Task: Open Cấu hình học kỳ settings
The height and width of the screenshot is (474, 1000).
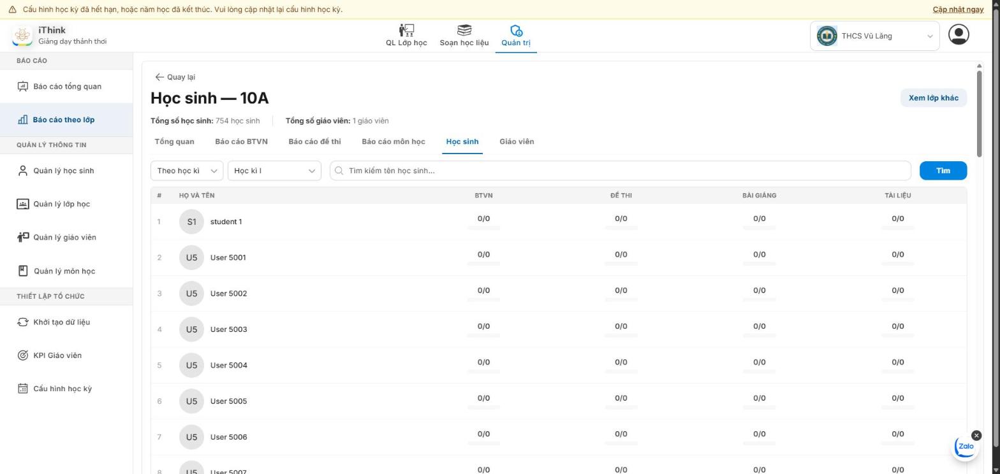Action: [66, 389]
